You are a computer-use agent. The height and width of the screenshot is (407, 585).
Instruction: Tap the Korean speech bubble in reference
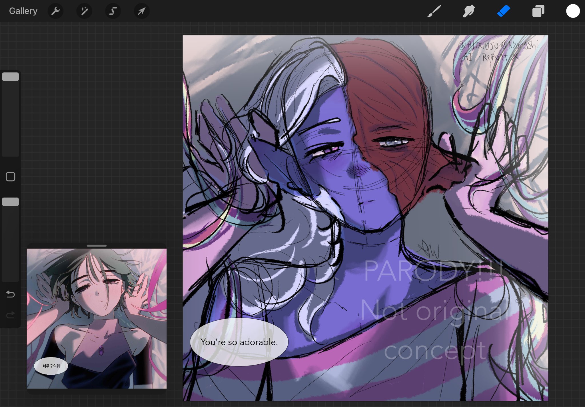[x=51, y=366]
